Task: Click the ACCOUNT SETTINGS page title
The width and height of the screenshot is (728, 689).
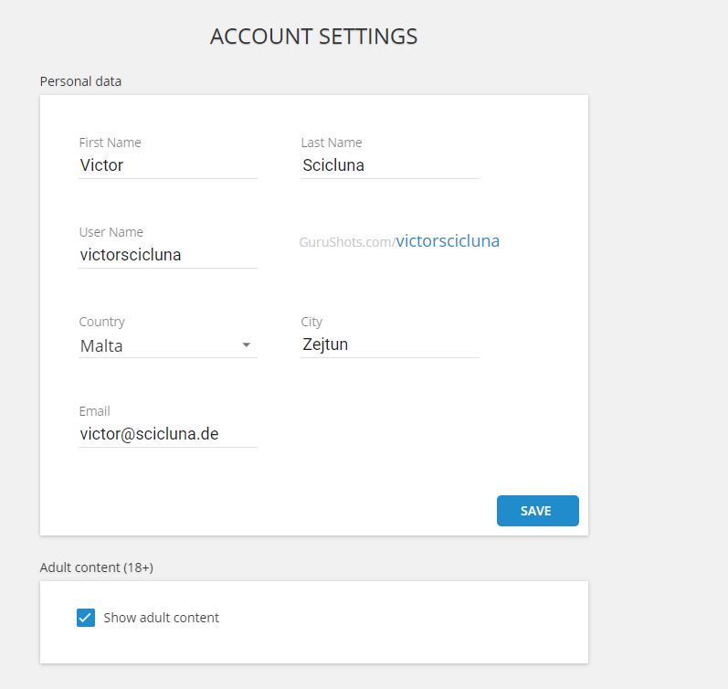Action: tap(314, 37)
